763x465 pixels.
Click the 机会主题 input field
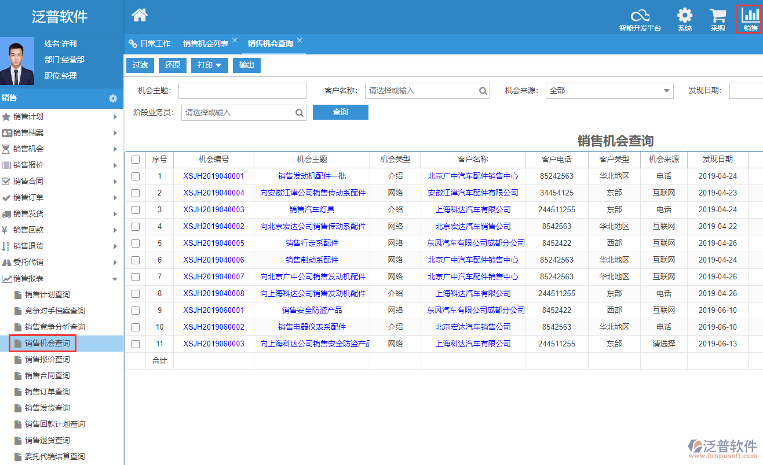coord(242,91)
